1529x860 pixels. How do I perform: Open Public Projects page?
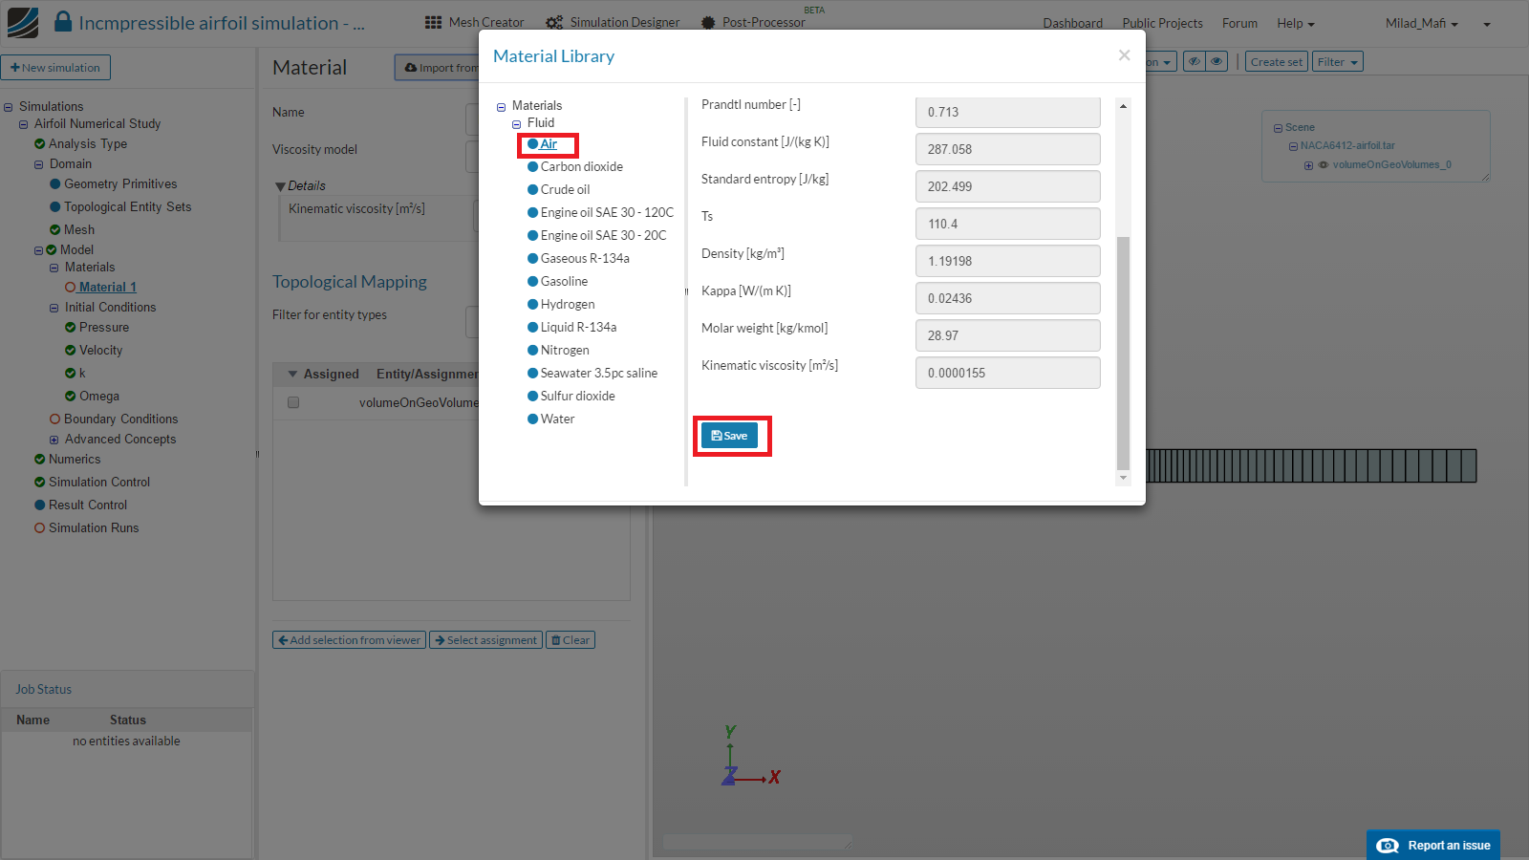click(1162, 23)
